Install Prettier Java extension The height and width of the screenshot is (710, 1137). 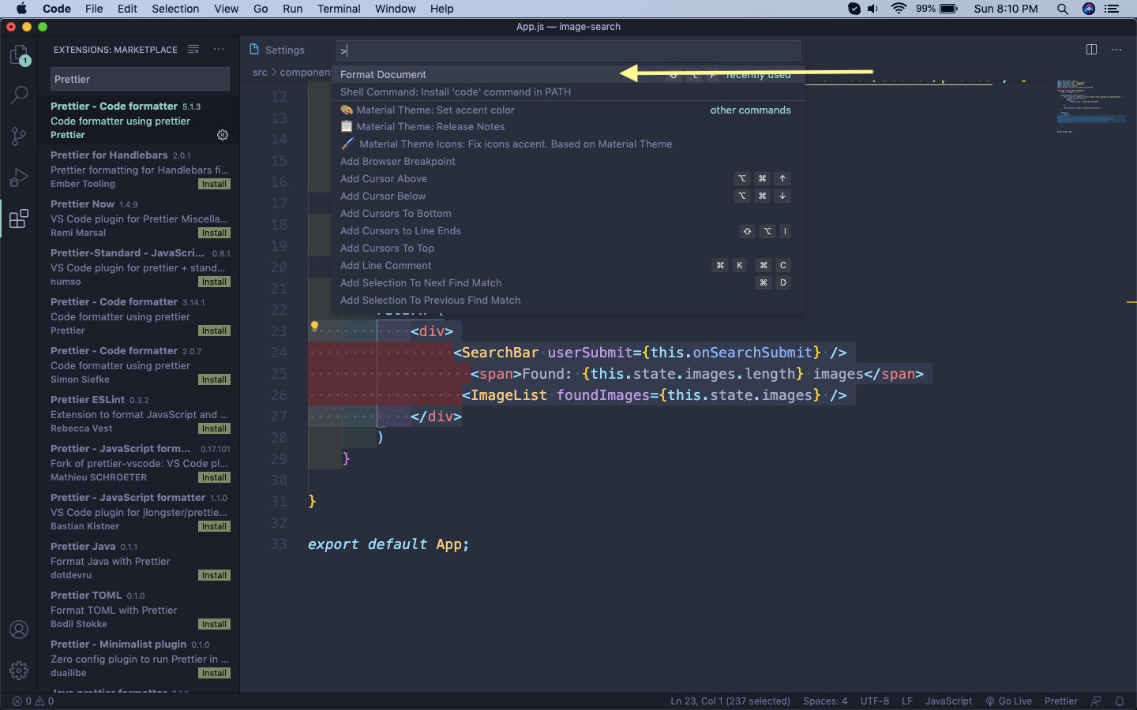[x=214, y=575]
